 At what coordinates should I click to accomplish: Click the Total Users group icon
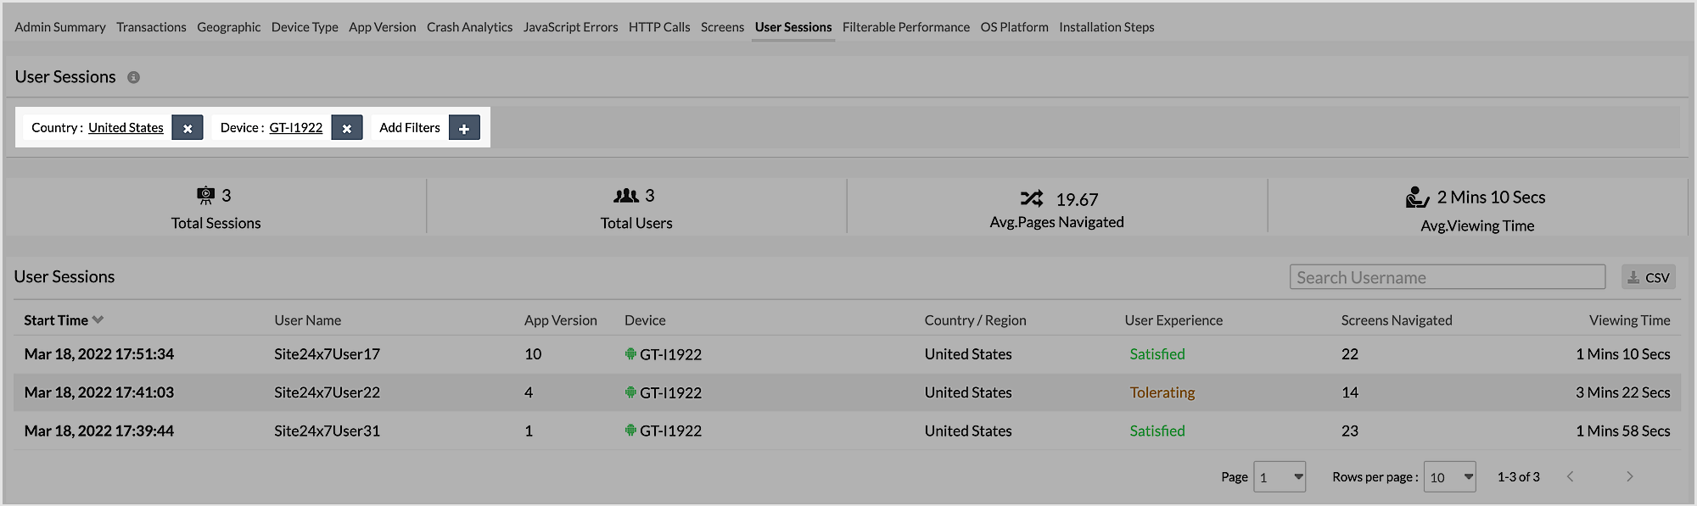[x=626, y=196]
